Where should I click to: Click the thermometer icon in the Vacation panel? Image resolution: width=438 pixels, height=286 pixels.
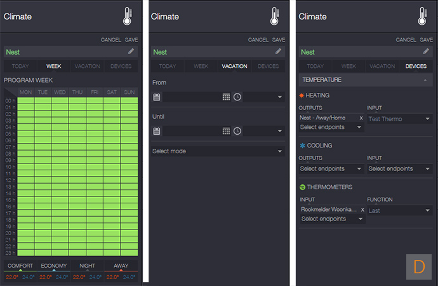point(275,17)
